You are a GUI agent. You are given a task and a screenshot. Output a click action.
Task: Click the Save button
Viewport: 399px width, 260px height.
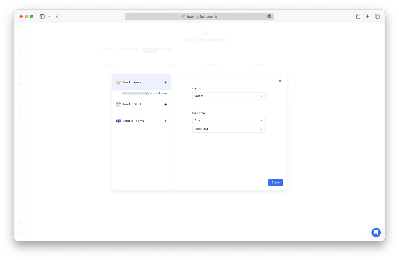[275, 182]
